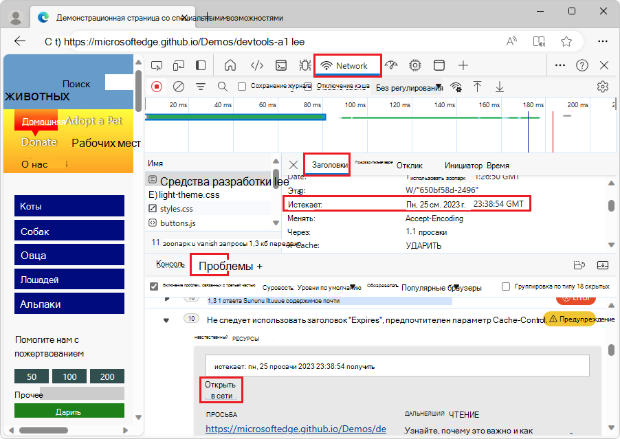Click the Dogs navigation button

[x=69, y=231]
